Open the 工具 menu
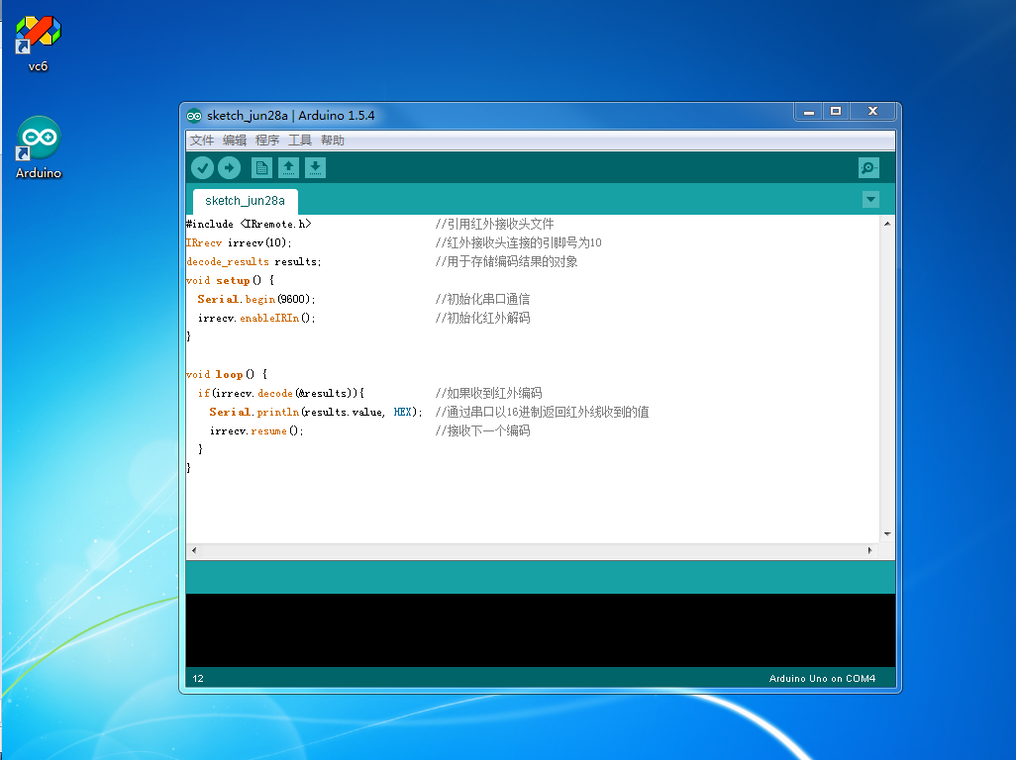1016x760 pixels. tap(299, 141)
